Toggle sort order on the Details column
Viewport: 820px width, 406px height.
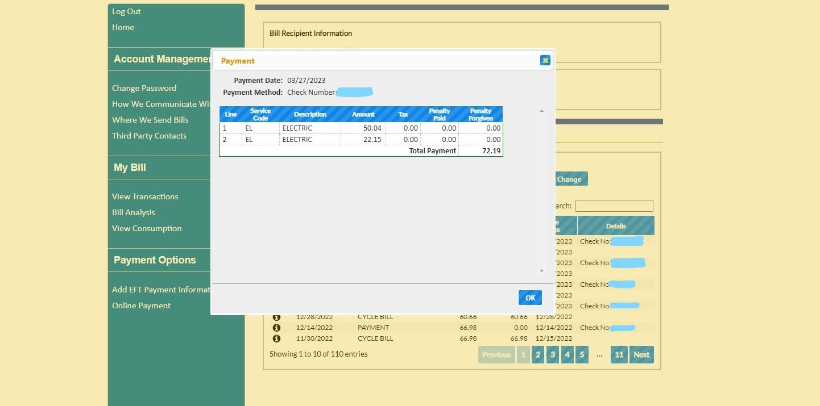(616, 225)
